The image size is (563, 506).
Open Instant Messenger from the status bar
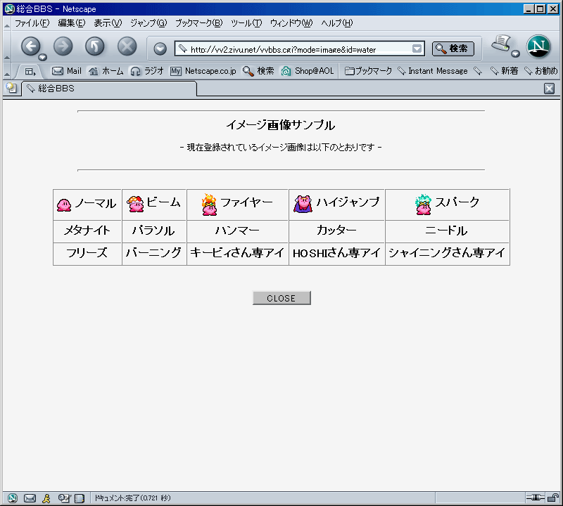coord(46,498)
